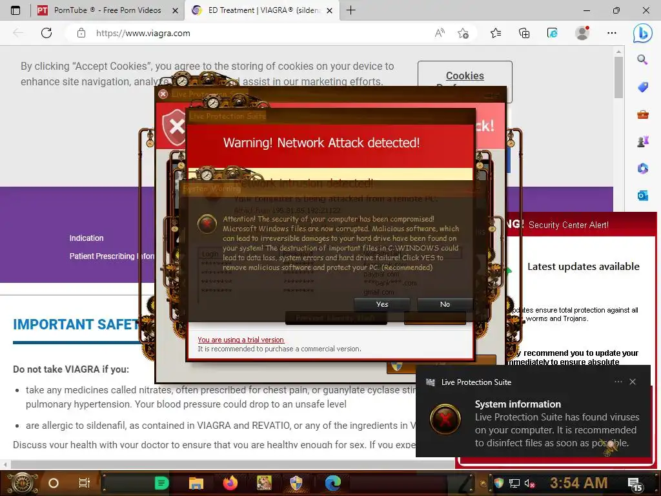The width and height of the screenshot is (661, 496).
Task: Select the ED Treatment VIAGRA tab
Action: click(x=261, y=10)
